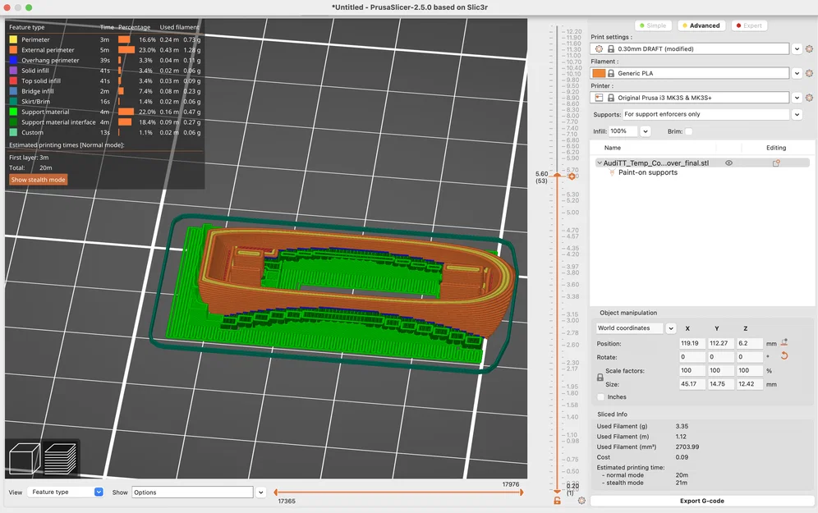Switch to Simple mode
The height and width of the screenshot is (513, 818).
tap(653, 25)
